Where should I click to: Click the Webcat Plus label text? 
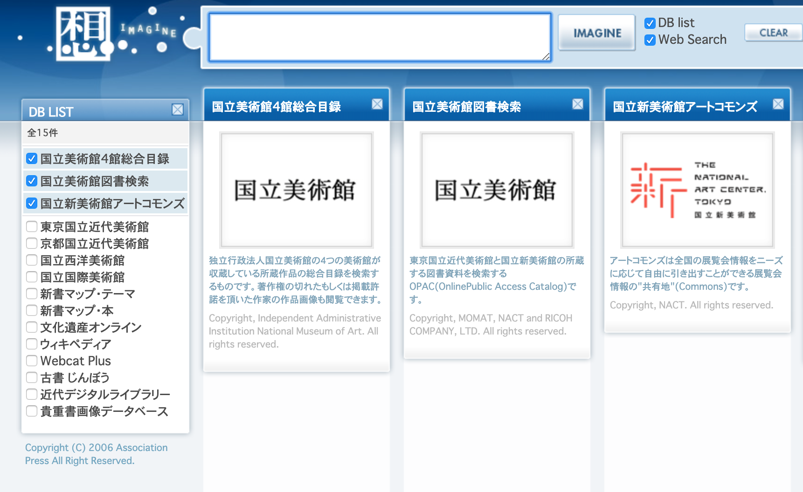click(76, 361)
